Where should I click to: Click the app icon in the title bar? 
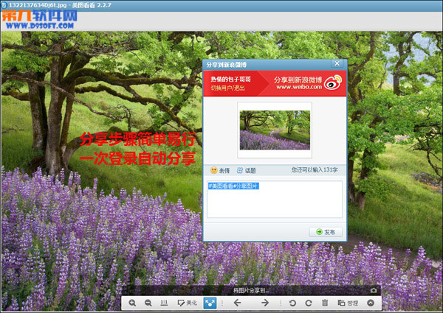[x=4, y=5]
